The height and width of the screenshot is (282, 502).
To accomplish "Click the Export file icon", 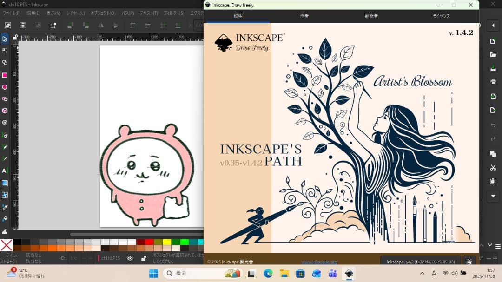I will coord(493,111).
